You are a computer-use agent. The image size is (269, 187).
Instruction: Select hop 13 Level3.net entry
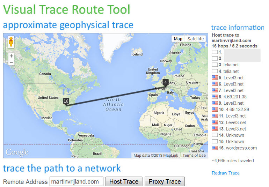coord(232,129)
